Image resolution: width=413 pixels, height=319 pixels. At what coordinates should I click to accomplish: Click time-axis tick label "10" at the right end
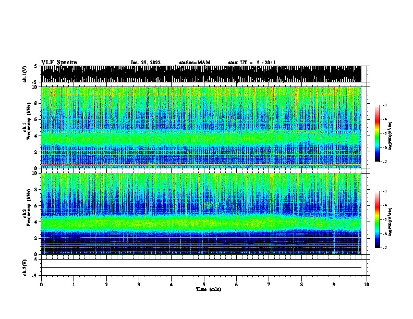click(x=367, y=285)
